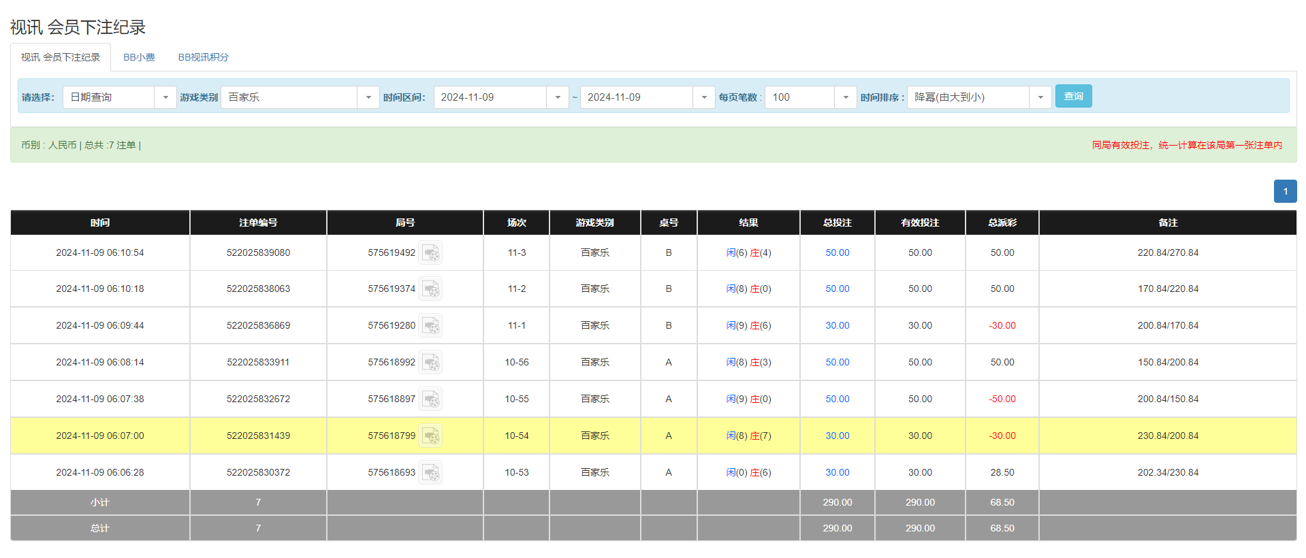Viewport: 1306px width, 558px height.
Task: Click the 查询 search button
Action: click(x=1073, y=97)
